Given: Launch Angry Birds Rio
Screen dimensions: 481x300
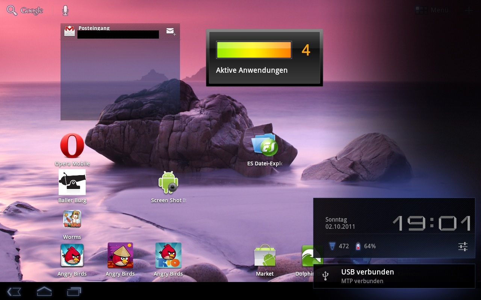Looking at the screenshot, I should tap(168, 260).
